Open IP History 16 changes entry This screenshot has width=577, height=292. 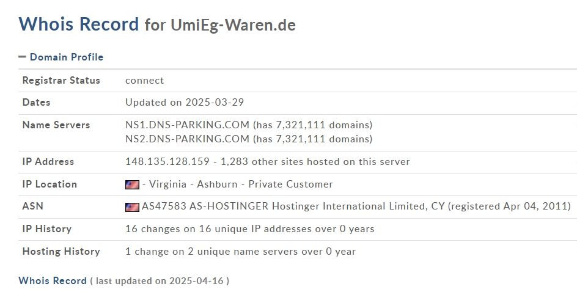tap(250, 228)
